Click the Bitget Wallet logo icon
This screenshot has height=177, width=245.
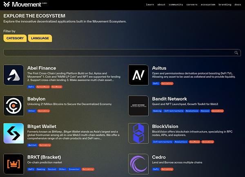pyautogui.click(x=13, y=133)
